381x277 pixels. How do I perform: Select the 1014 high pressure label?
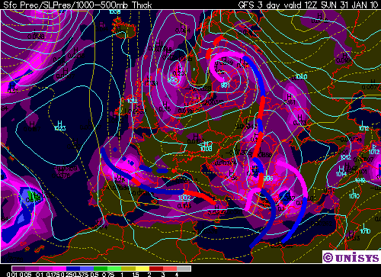pyautogui.click(x=341, y=174)
